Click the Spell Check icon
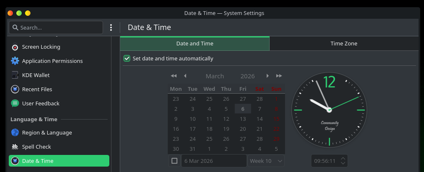The image size is (424, 172). tap(15, 147)
